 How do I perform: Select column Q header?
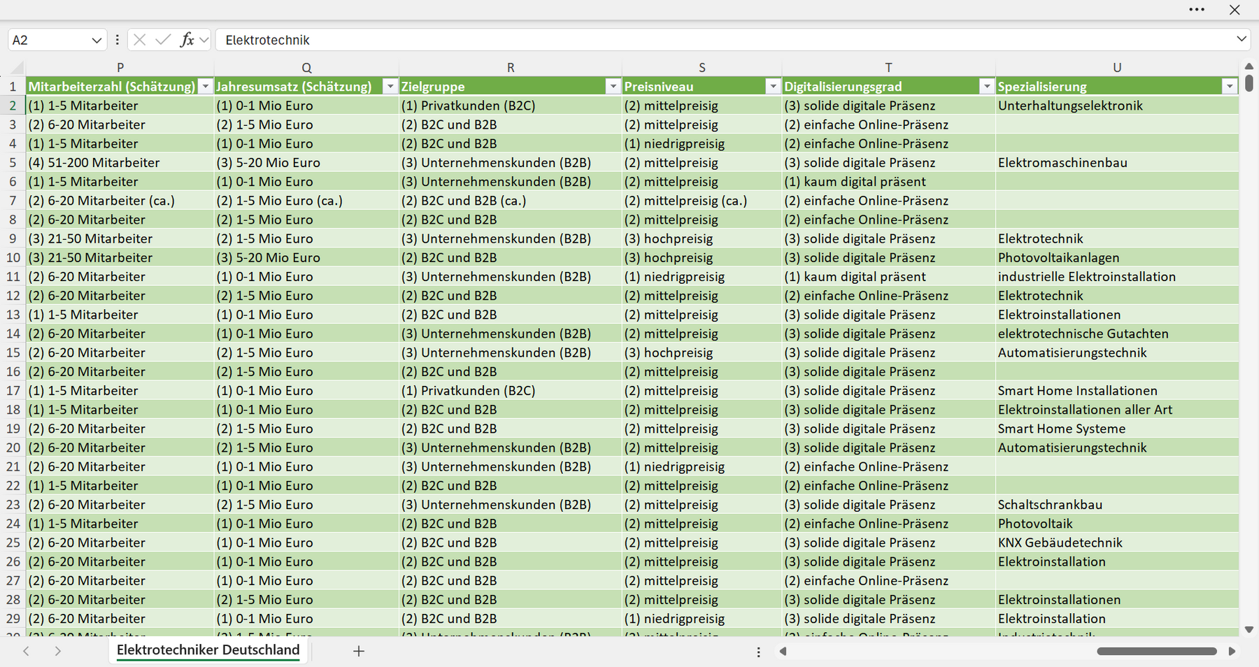point(306,68)
